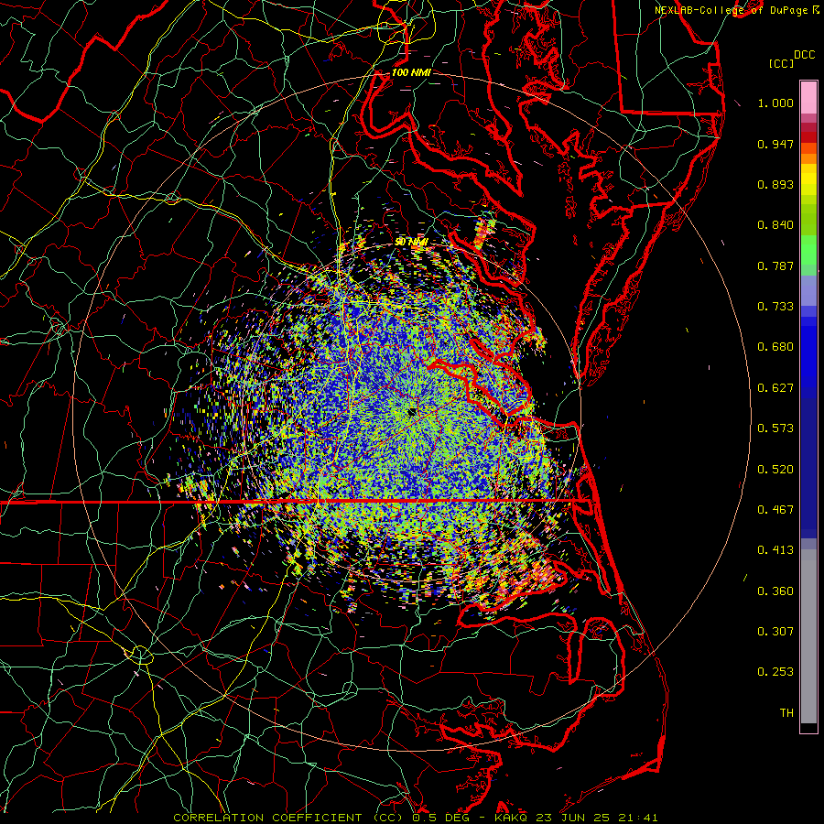Viewport: 824px width, 824px height.
Task: Click the 0.787 scale value
Action: coord(775,266)
